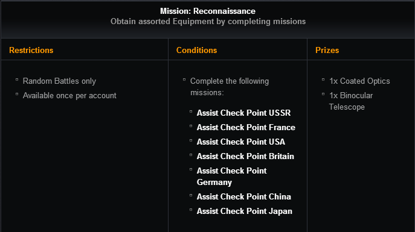This screenshot has height=232, width=415.
Task: Click the 1x Binocular Telescope prize
Action: pos(351,101)
